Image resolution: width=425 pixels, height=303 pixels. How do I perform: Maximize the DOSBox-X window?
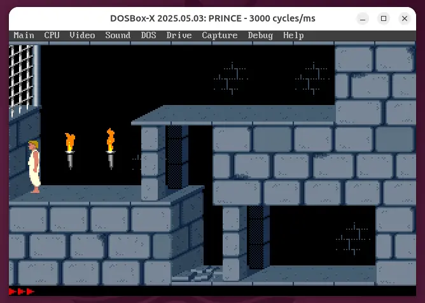(x=384, y=18)
